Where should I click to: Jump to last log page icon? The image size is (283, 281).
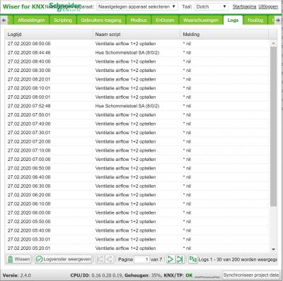180,259
